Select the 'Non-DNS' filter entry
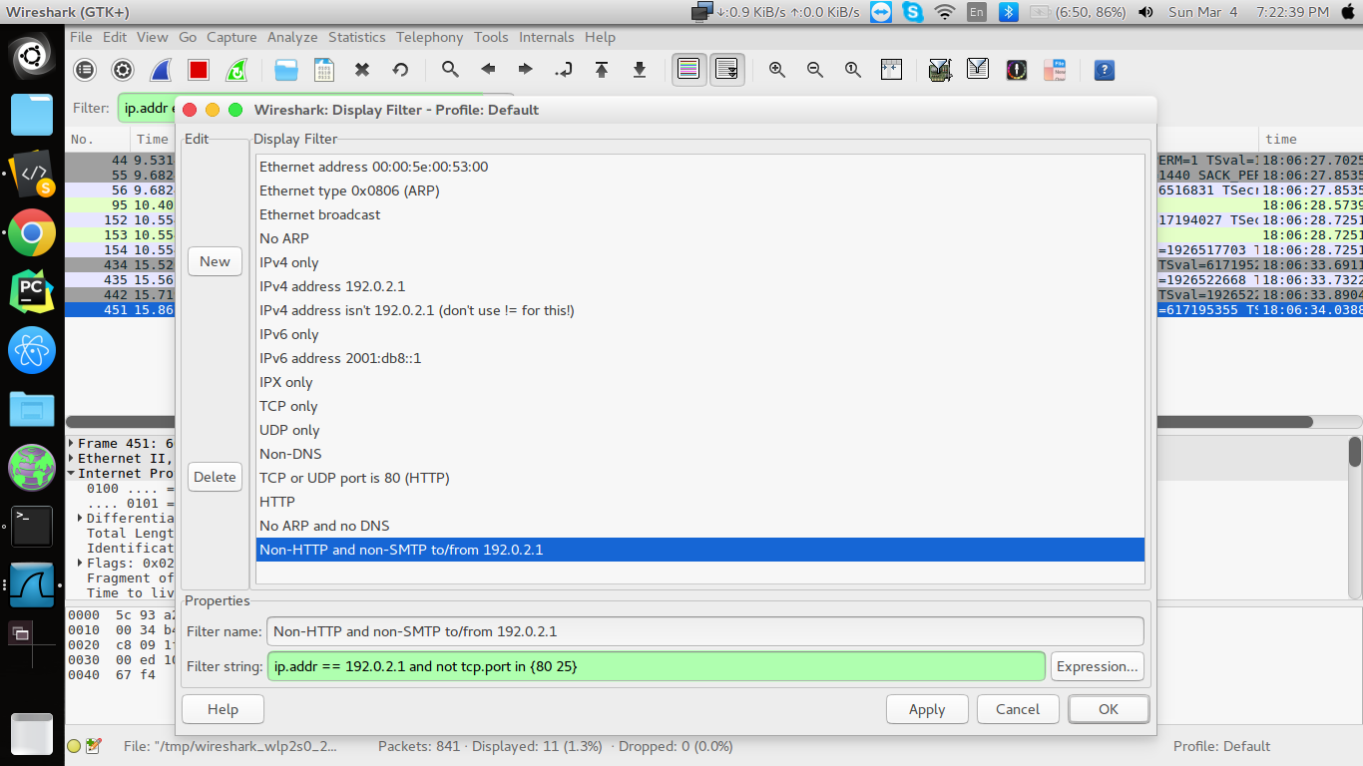Viewport: 1363px width, 766px height. click(700, 454)
